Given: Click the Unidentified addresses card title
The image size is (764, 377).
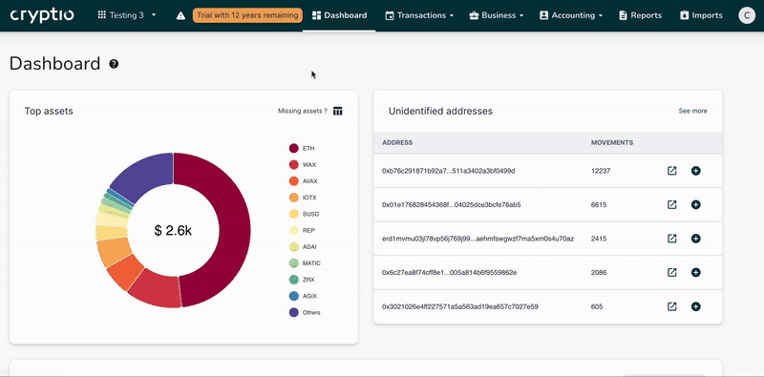Looking at the screenshot, I should click(x=440, y=111).
